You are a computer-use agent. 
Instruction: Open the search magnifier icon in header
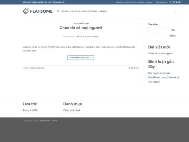(58, 11)
